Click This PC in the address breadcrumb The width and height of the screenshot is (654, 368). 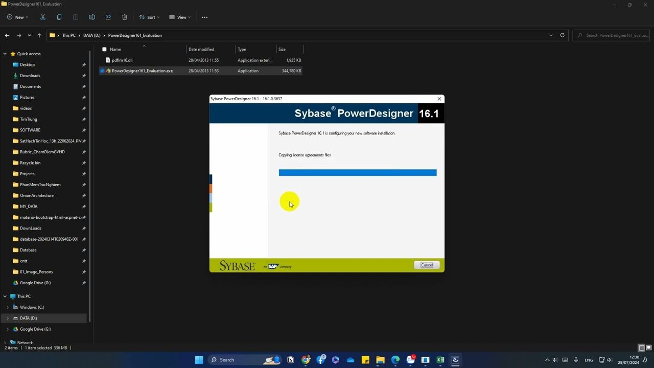pyautogui.click(x=69, y=35)
